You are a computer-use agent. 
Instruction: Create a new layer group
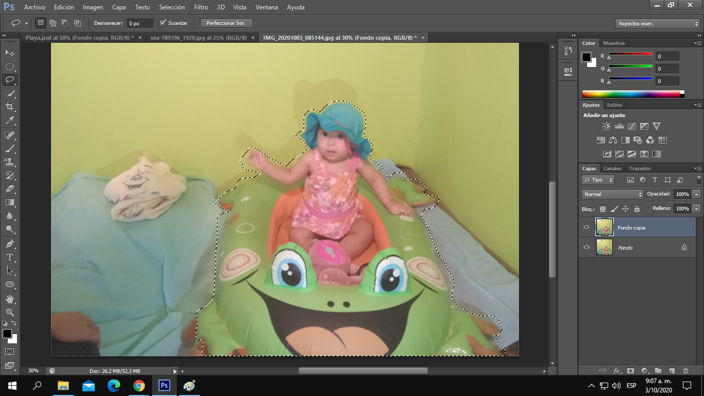(x=658, y=370)
